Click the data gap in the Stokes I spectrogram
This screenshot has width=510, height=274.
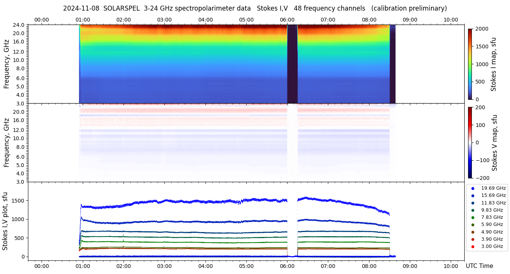coord(292,64)
